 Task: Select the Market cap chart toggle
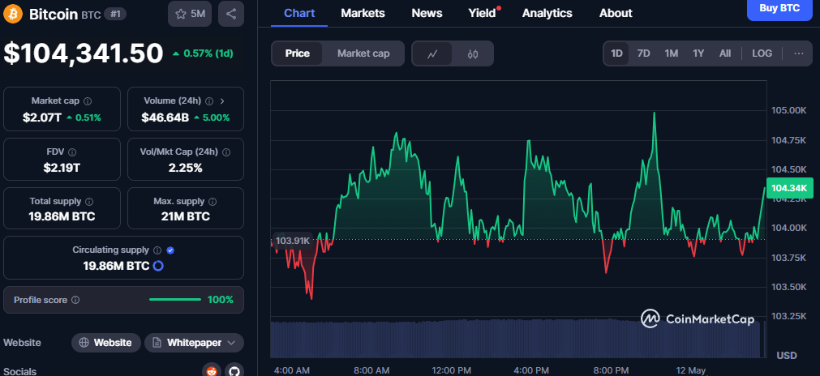tap(363, 53)
